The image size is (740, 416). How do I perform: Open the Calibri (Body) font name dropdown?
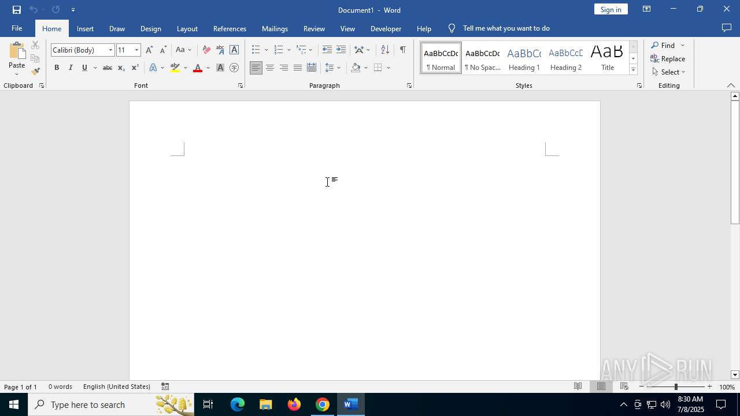point(110,50)
